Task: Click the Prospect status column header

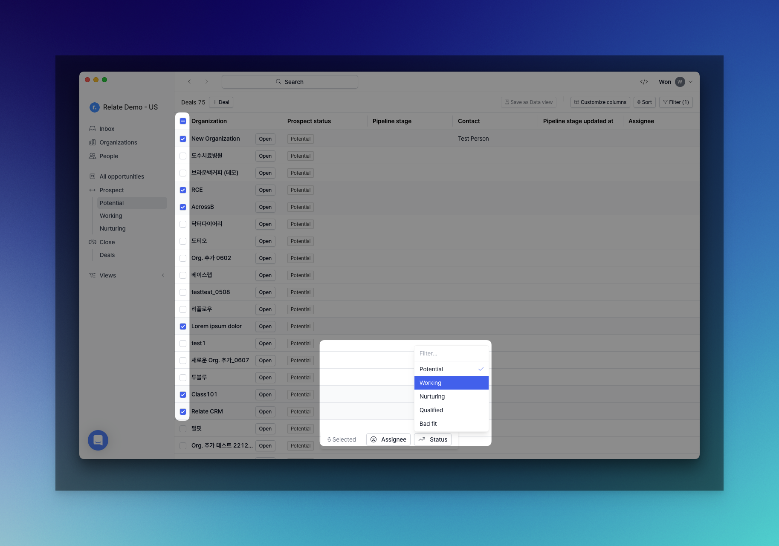Action: tap(309, 121)
